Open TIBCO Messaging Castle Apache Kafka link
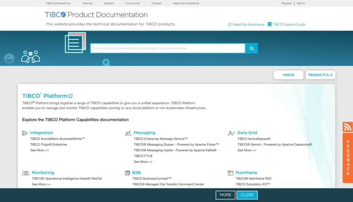The image size is (353, 202). [x=175, y=150]
